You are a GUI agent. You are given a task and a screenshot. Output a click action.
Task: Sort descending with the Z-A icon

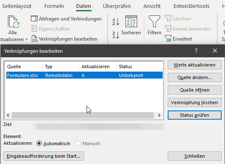pos(116,35)
